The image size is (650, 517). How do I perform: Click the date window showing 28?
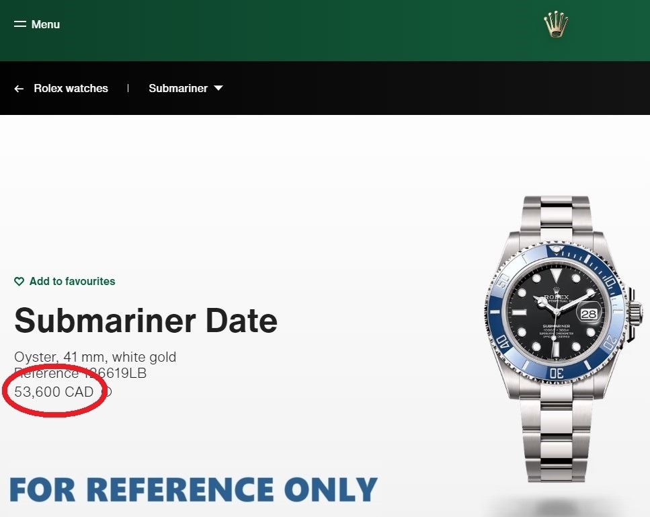coord(589,314)
